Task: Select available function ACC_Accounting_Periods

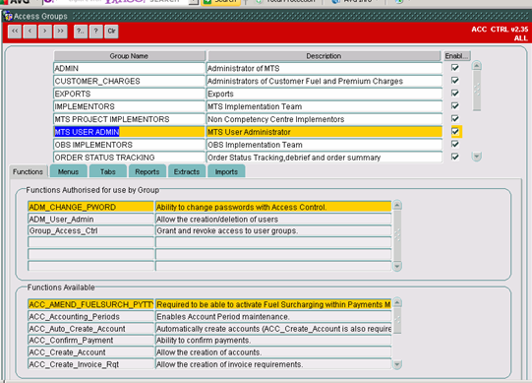Action: 90,316
